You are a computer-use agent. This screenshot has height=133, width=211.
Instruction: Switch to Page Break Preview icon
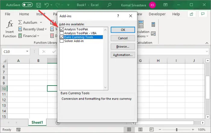click(x=152, y=129)
